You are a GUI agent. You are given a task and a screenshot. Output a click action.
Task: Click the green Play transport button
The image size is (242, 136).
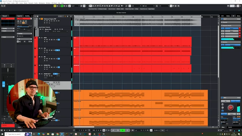[x=123, y=130]
